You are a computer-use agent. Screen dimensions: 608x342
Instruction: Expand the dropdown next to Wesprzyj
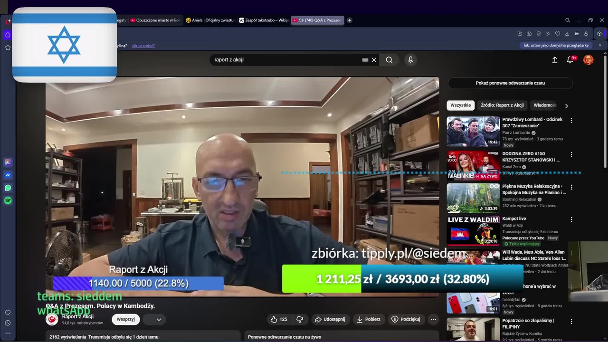pyautogui.click(x=159, y=319)
